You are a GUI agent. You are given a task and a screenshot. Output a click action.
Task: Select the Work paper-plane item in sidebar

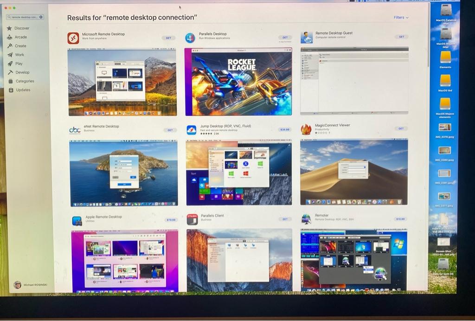click(x=16, y=55)
